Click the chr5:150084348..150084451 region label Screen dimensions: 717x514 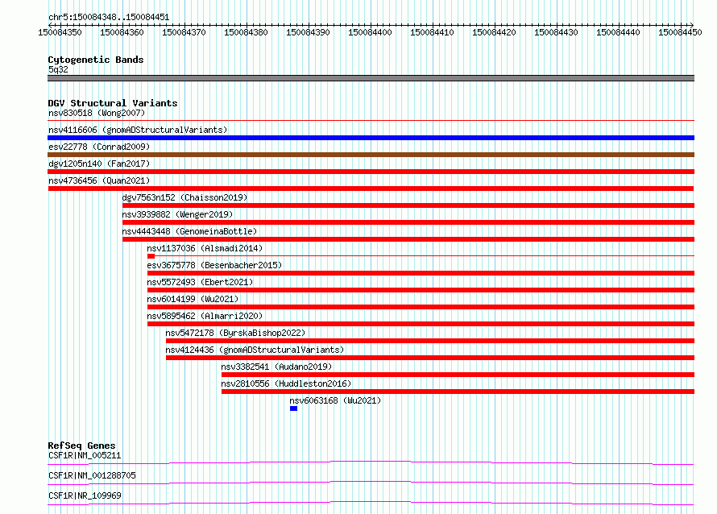tap(109, 18)
